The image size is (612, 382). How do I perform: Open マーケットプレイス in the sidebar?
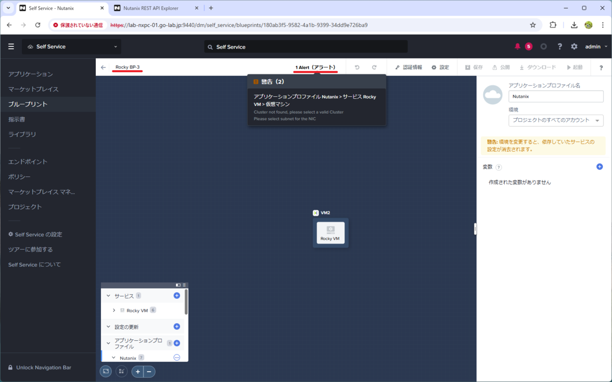[x=34, y=89]
